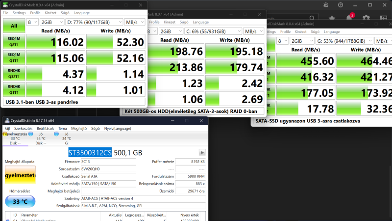Open Profile menu in front CrystalDiskMark
This screenshot has width=392, height=221.
pyautogui.click(x=35, y=13)
